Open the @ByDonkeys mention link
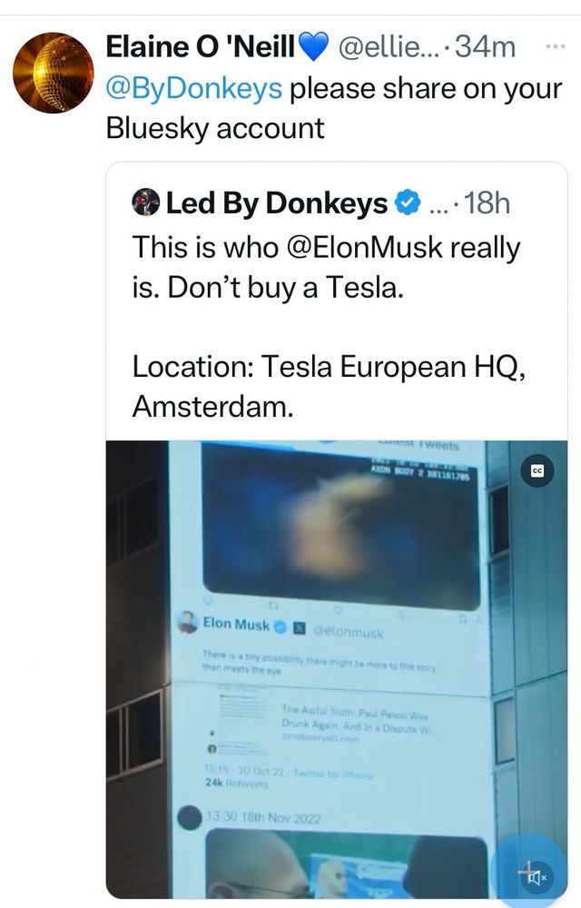 click(194, 89)
